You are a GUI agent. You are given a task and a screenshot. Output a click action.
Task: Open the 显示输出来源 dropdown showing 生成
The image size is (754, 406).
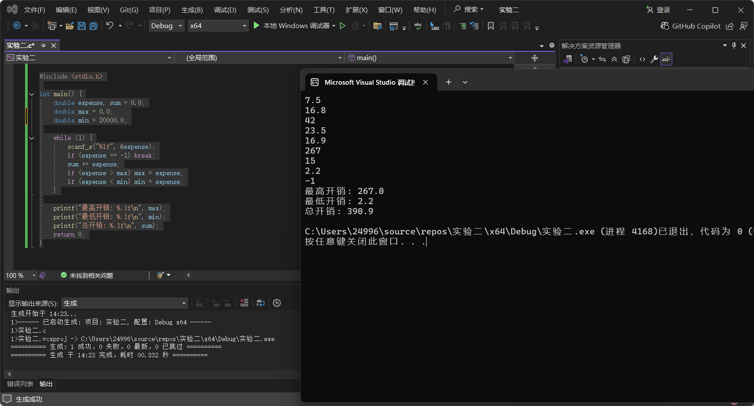[x=125, y=303]
